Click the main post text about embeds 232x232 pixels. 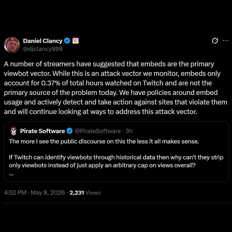(116, 88)
